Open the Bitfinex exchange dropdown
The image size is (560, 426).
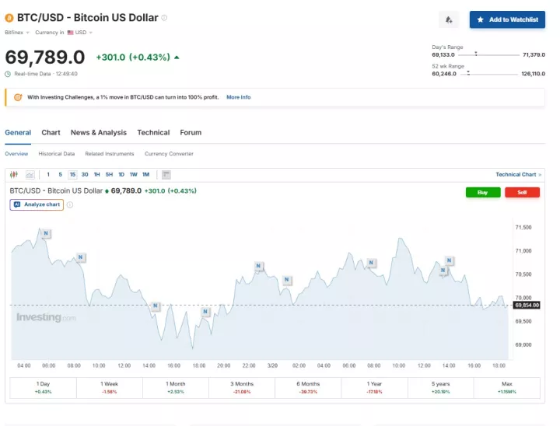pos(17,33)
